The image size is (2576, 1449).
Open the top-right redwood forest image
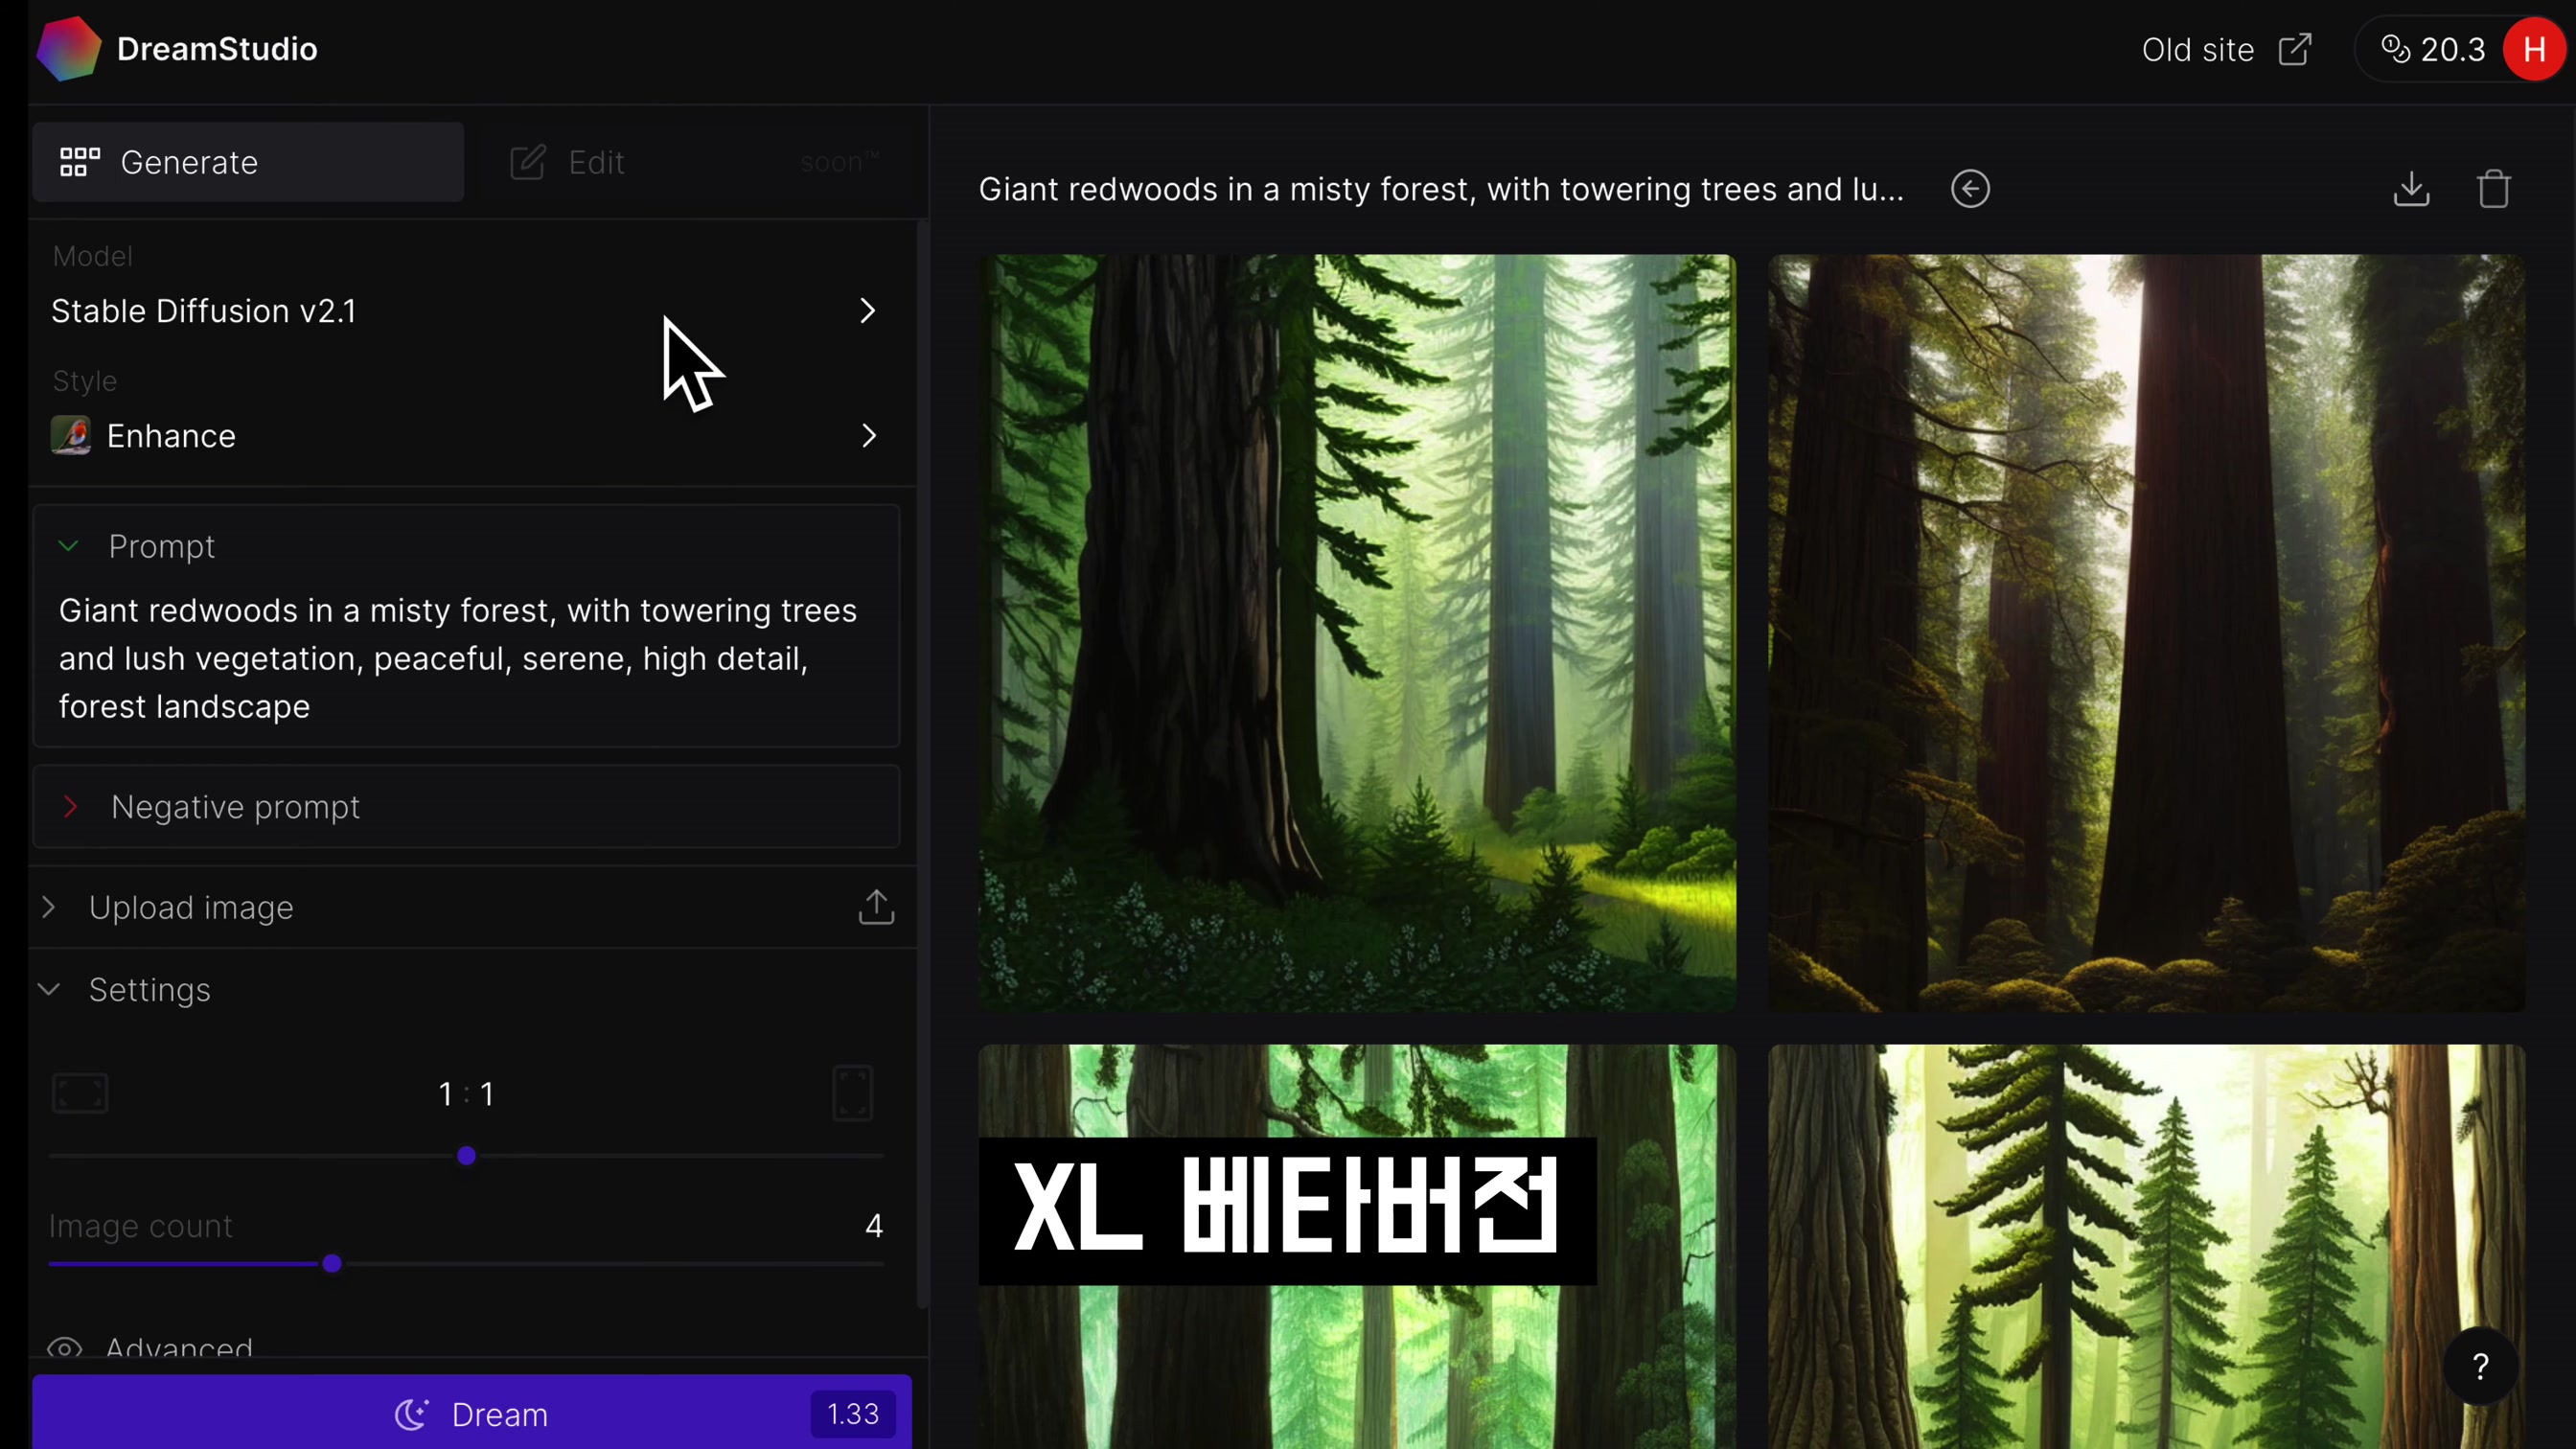pos(2147,632)
